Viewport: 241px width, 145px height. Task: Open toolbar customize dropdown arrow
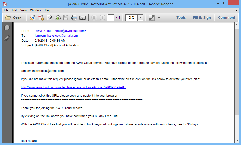[x=159, y=18]
